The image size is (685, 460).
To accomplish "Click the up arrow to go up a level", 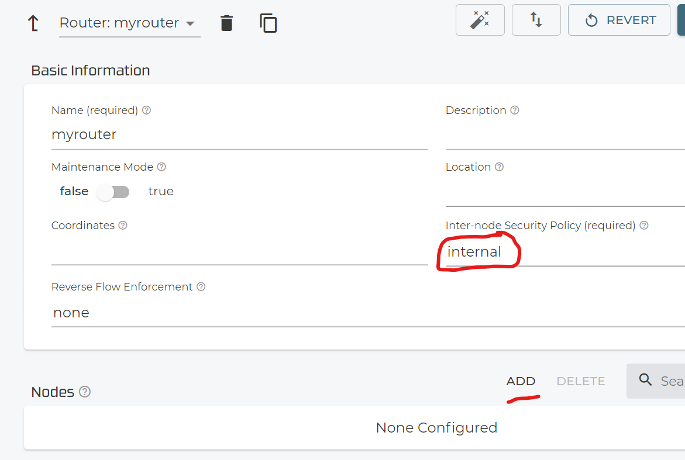I will [x=33, y=23].
